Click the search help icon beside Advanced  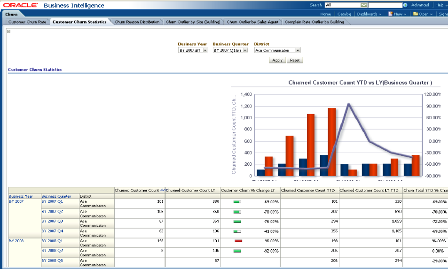coord(405,5)
